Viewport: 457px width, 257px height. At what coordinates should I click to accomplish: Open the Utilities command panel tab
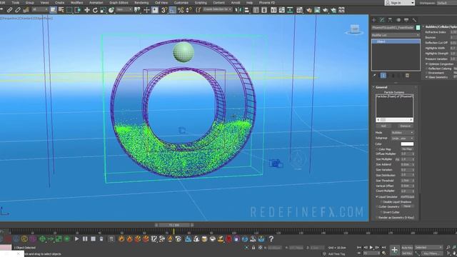click(414, 20)
